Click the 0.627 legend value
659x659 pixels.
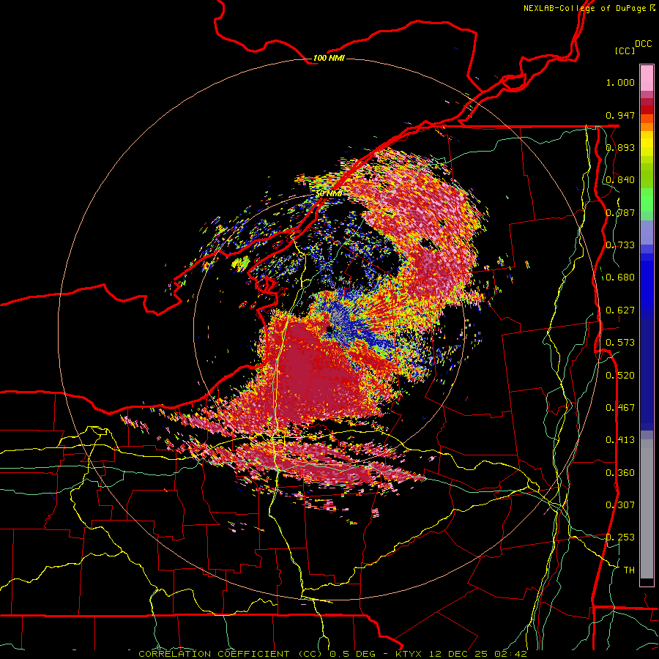[620, 310]
